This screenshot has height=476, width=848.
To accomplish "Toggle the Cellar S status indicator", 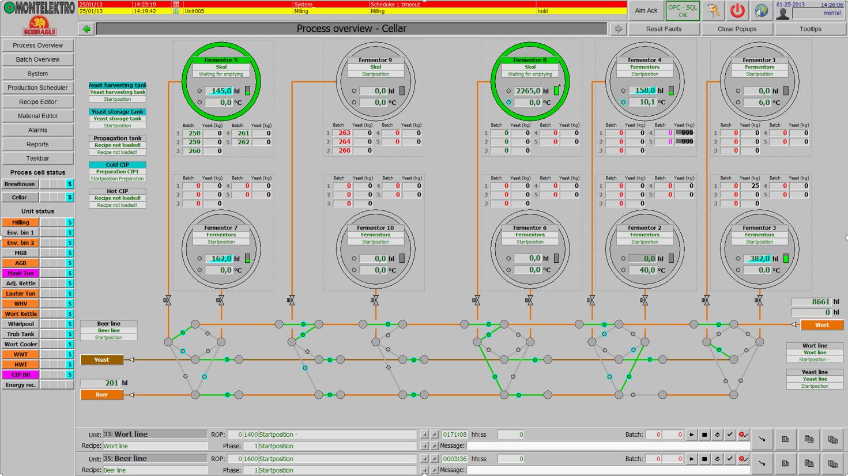I will click(70, 197).
